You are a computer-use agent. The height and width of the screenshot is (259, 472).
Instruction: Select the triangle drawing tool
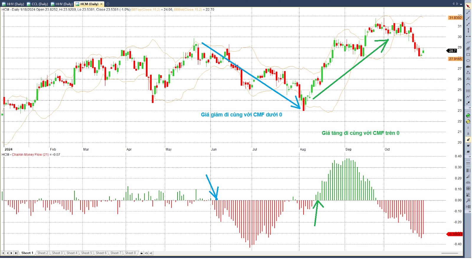(468, 72)
